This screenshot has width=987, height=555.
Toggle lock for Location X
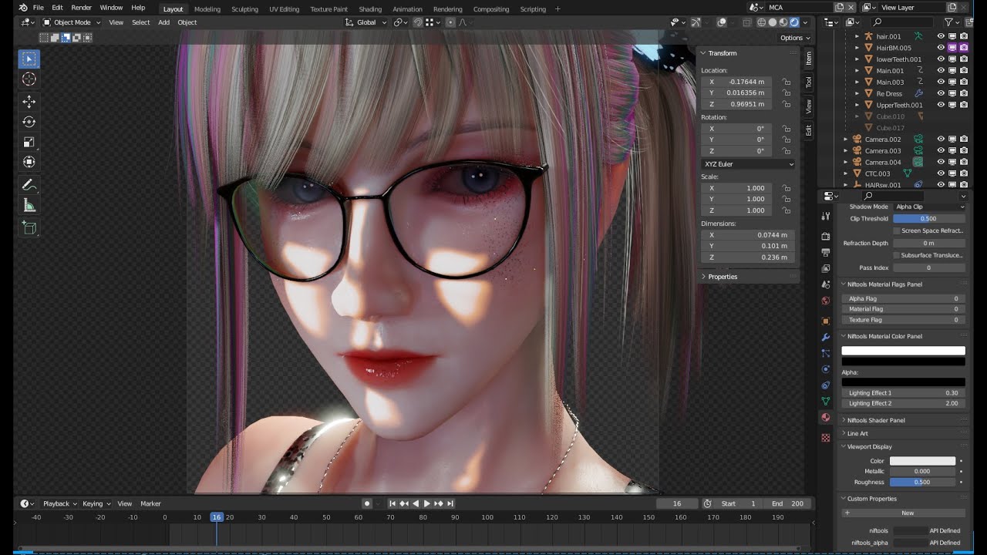point(786,82)
